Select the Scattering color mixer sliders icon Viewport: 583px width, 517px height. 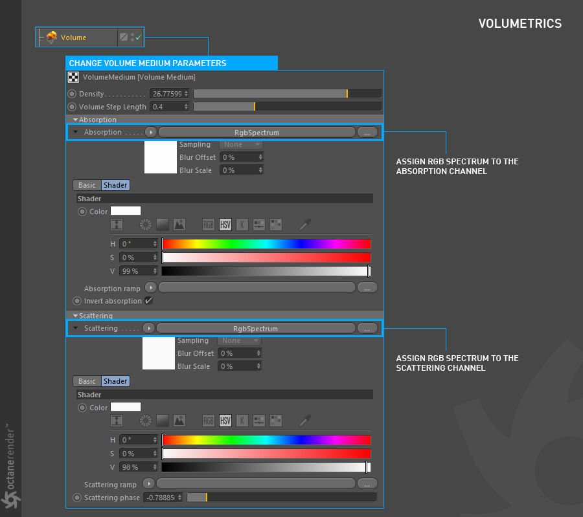click(x=258, y=421)
